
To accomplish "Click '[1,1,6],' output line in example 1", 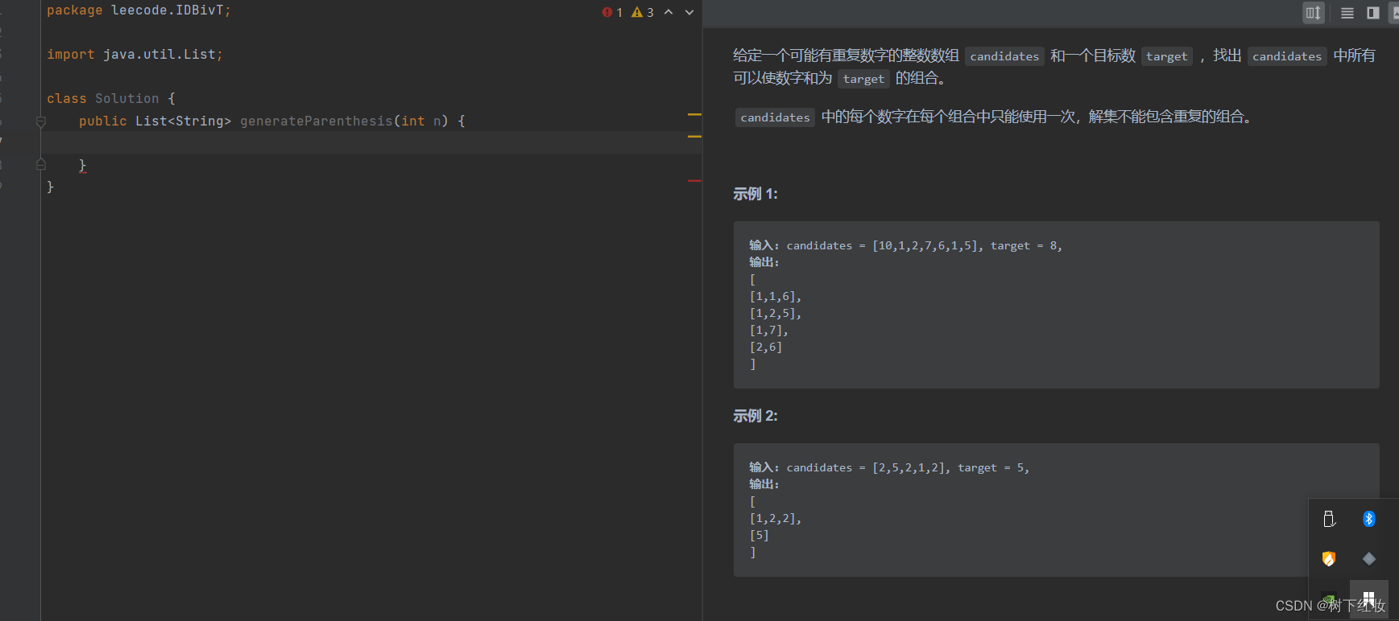I will point(776,297).
